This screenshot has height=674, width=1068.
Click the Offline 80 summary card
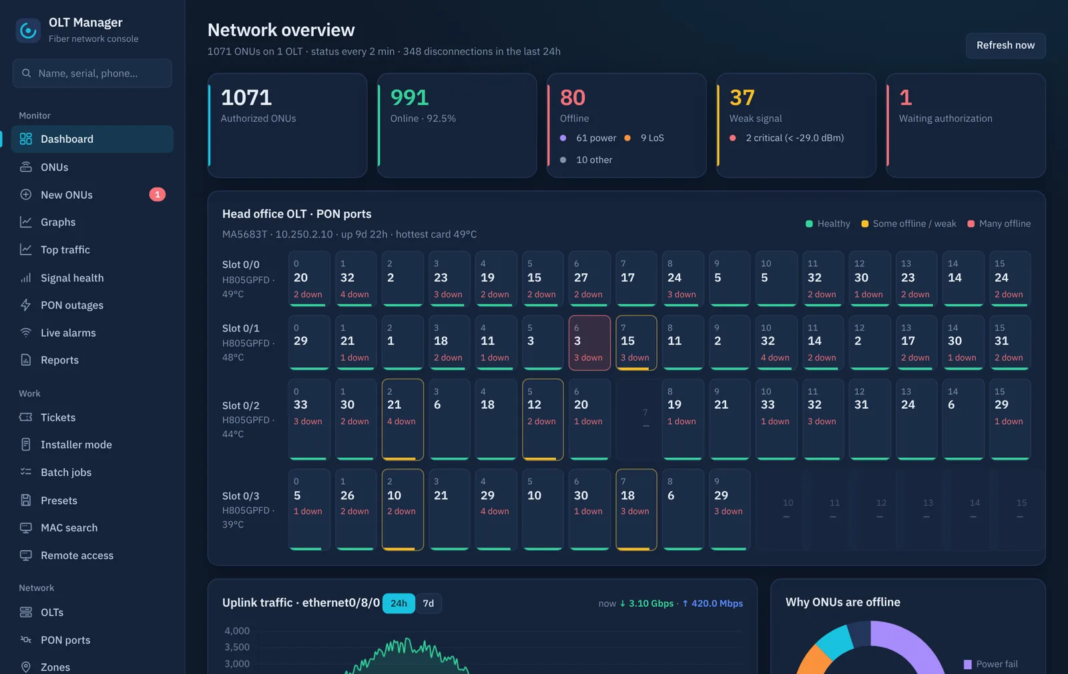(626, 125)
